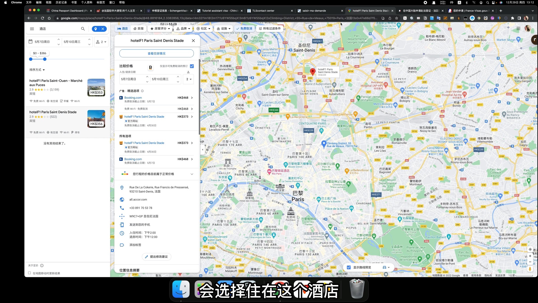Open Finder in the Dock
This screenshot has height=303, width=538.
click(x=181, y=290)
